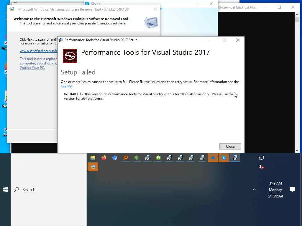Switch to Skype via its taskbar icon
The image size is (302, 226).
(224, 158)
